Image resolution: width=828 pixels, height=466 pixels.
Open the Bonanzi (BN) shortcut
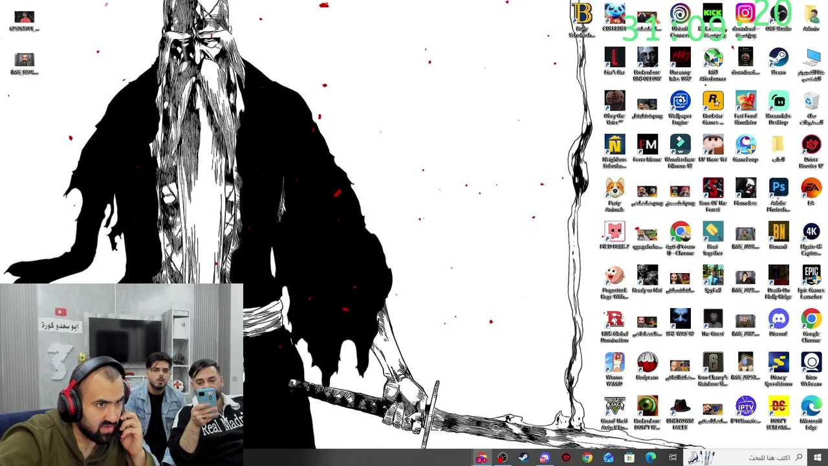(x=778, y=235)
